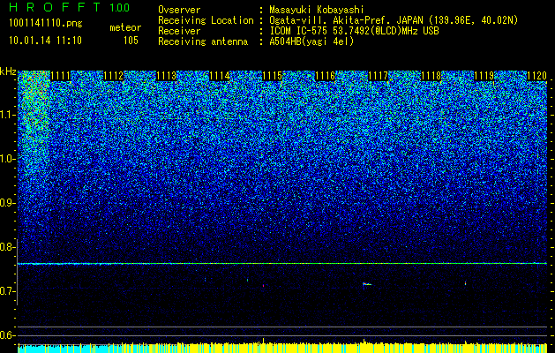Click the 'Receiving antenna' field label
The height and width of the screenshot is (353, 555).
click(203, 41)
